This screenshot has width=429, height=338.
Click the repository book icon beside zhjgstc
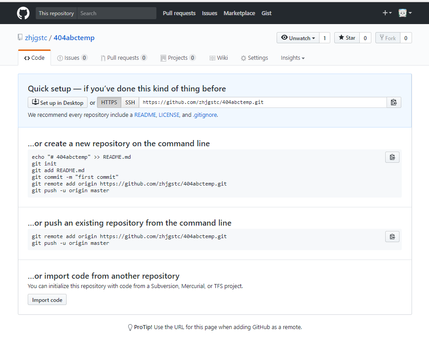(20, 37)
